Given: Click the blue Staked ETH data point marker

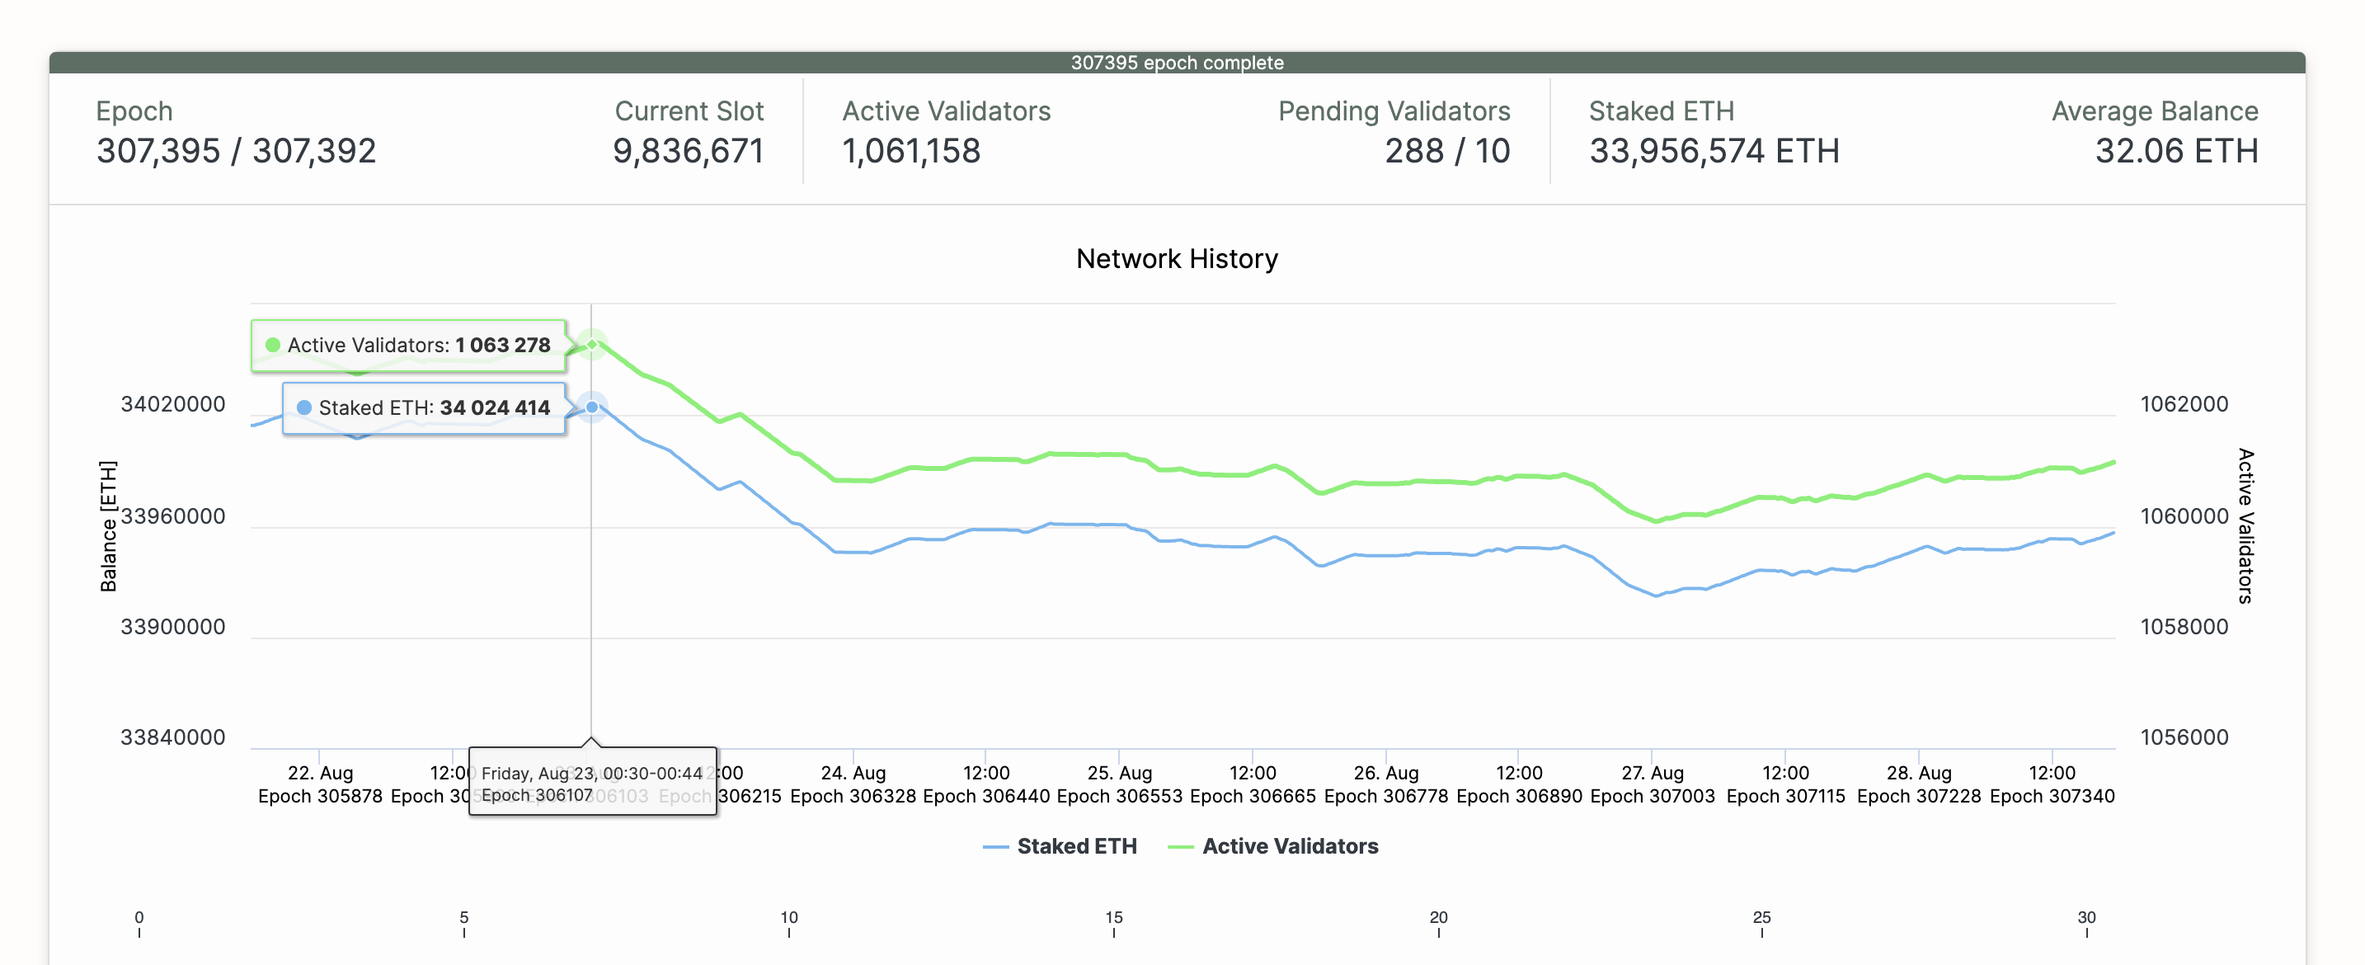Looking at the screenshot, I should click(592, 407).
